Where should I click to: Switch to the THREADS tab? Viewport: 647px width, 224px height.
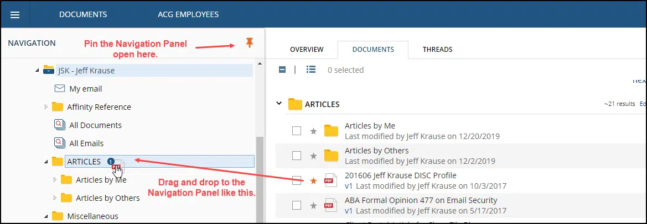point(437,49)
